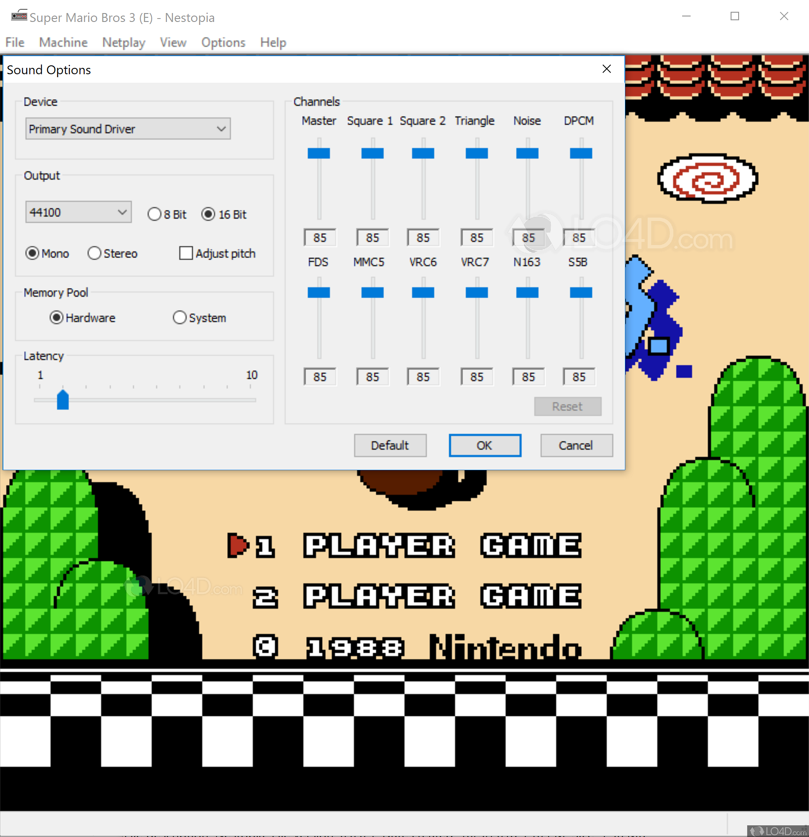Click the Noise channel volume slider
The image size is (809, 837).
pos(528,153)
